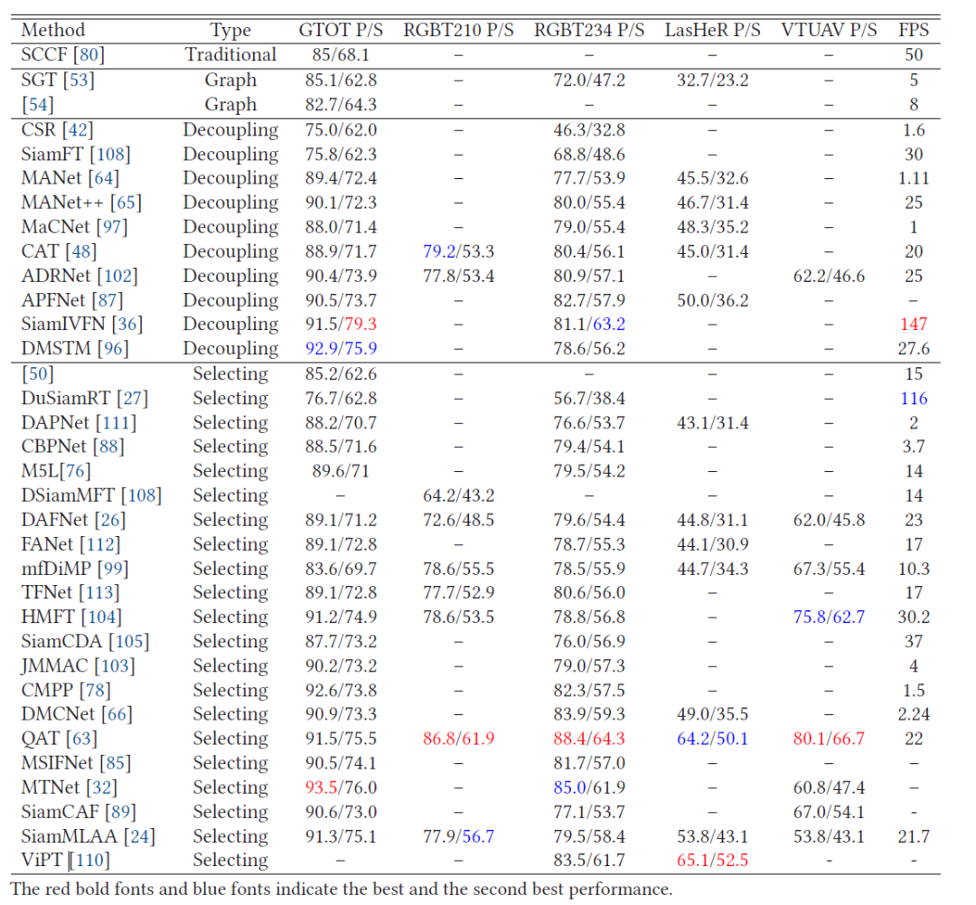Follow SiamIVFN reference [36]
Viewport: 976px width, 905px height.
(x=127, y=324)
